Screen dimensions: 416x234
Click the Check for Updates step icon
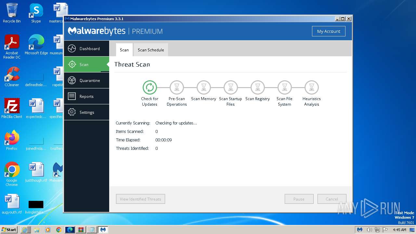pos(149,87)
